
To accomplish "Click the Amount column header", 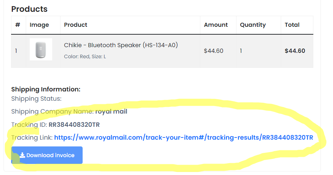I will pyautogui.click(x=216, y=25).
